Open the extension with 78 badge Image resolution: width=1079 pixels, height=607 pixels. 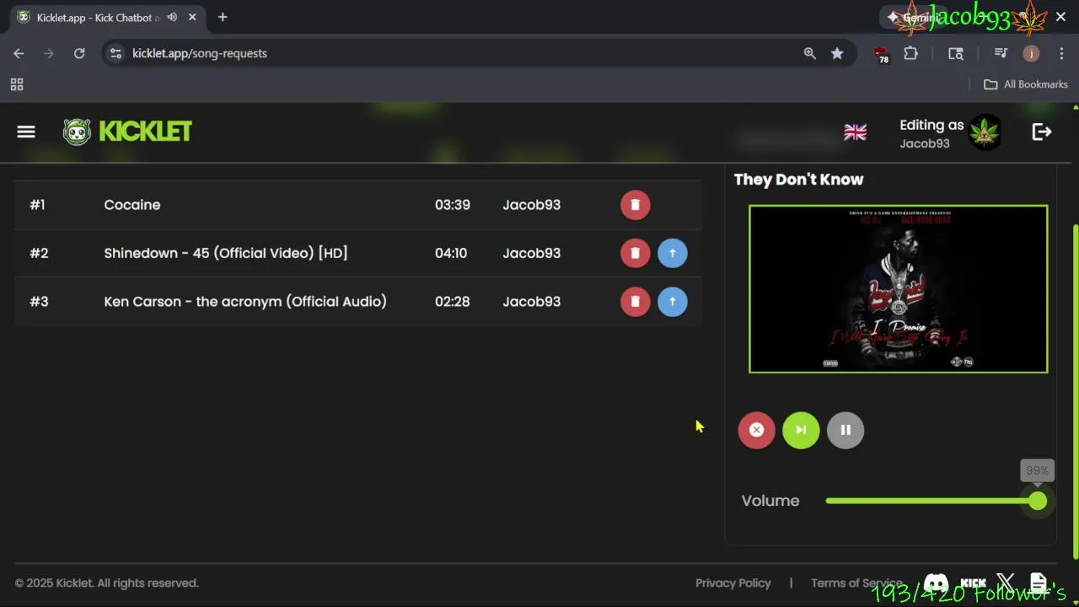[x=882, y=54]
